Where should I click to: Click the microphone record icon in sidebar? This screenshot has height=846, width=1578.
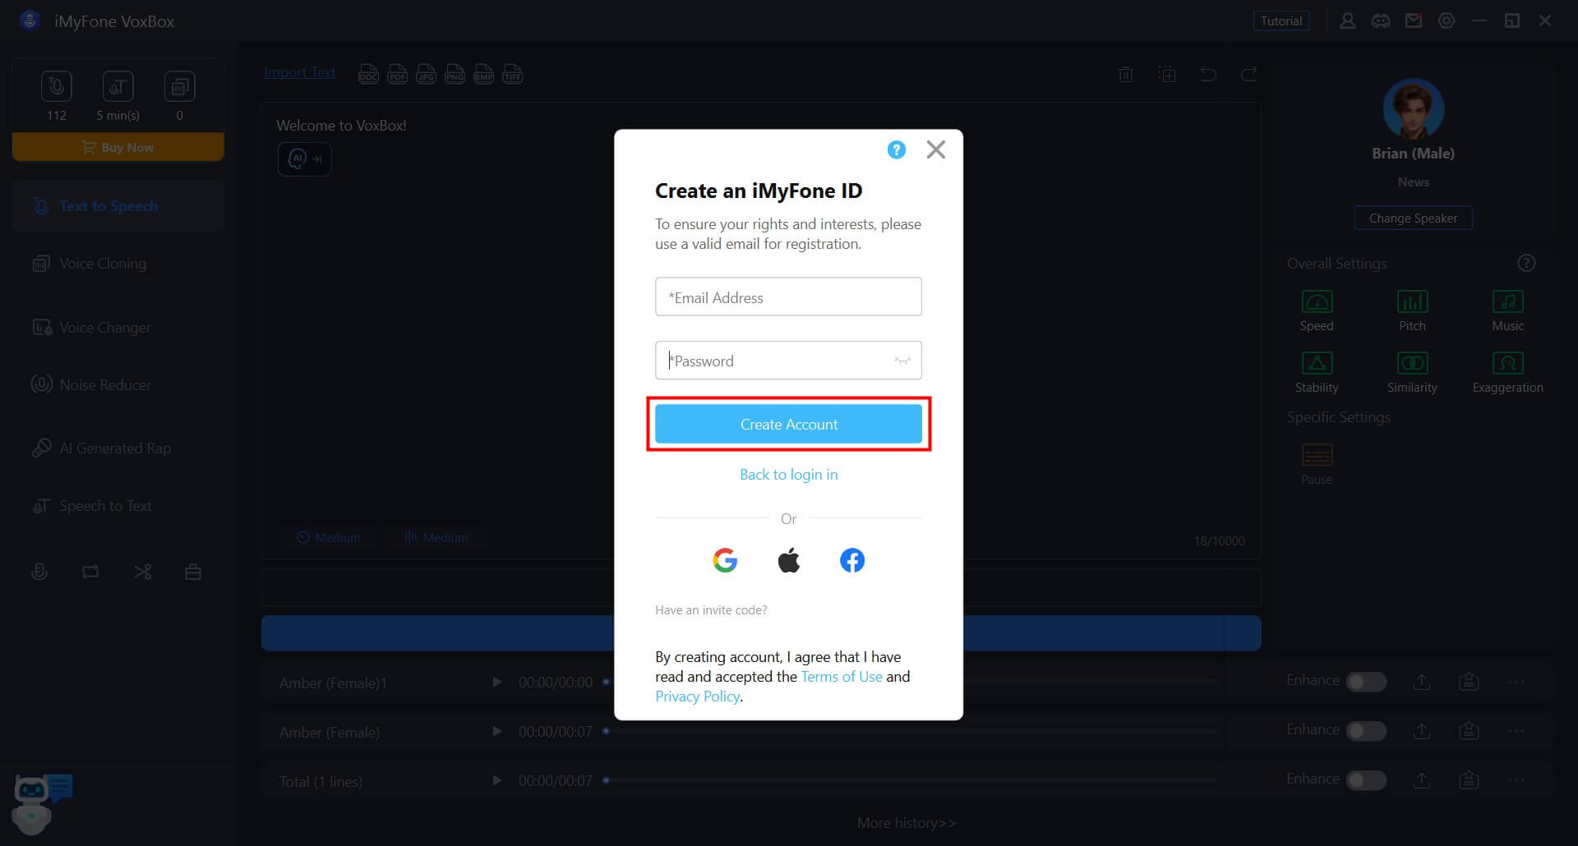[x=39, y=572]
